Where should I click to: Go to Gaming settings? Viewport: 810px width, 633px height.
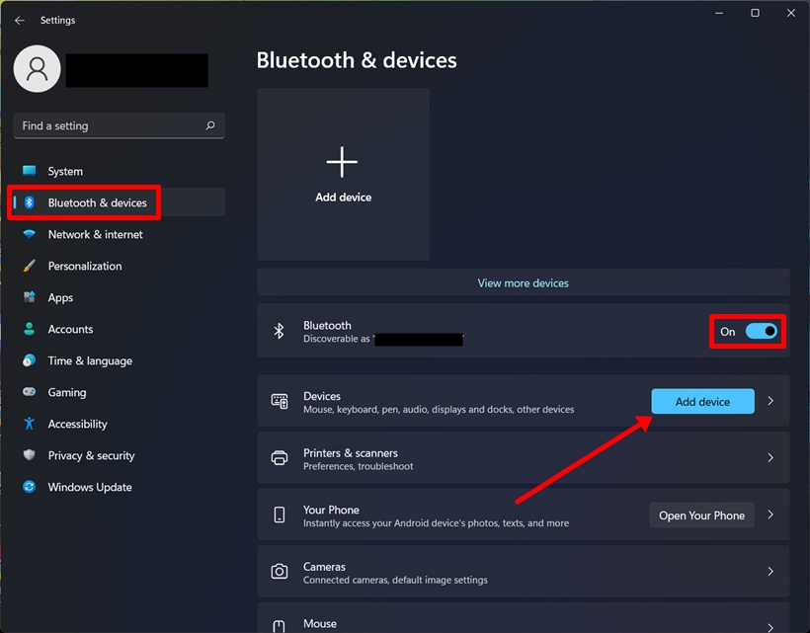pyautogui.click(x=120, y=392)
